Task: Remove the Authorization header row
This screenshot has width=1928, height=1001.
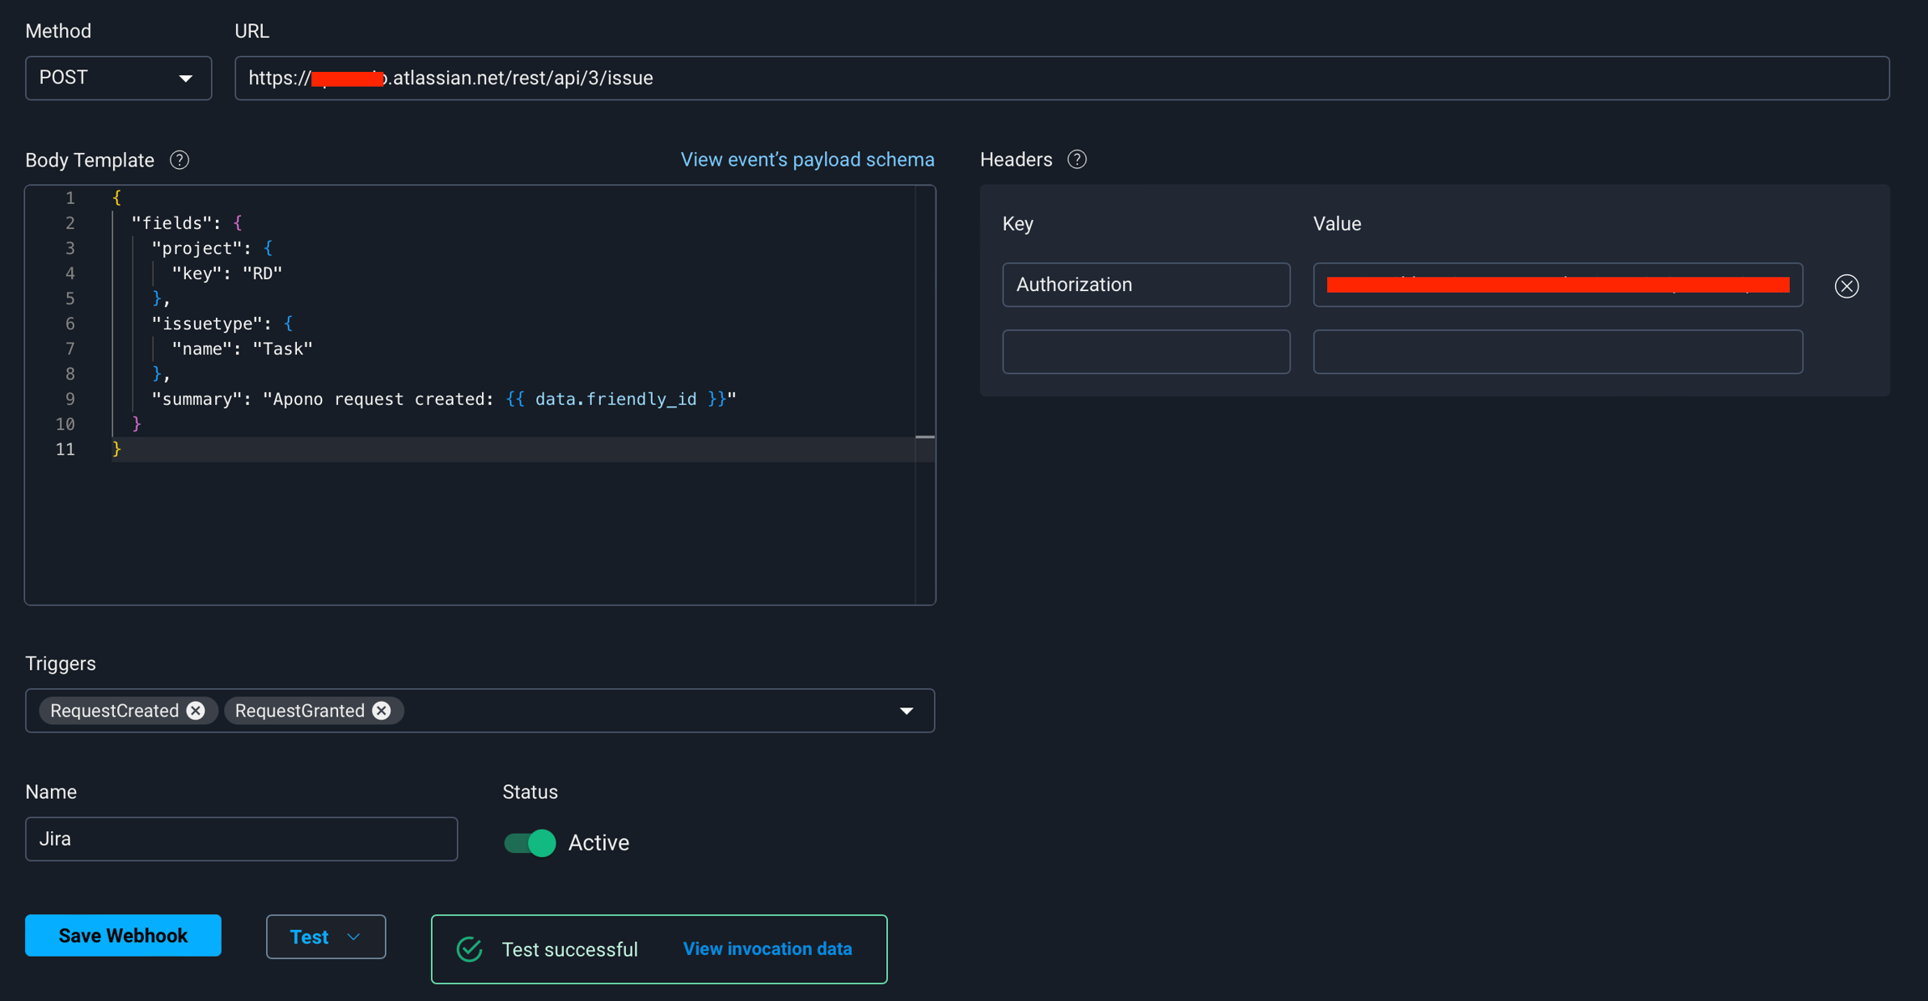Action: tap(1846, 286)
